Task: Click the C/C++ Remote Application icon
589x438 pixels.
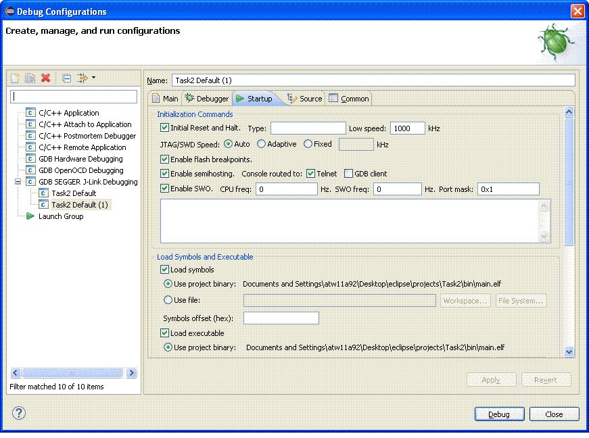Action: (30, 147)
